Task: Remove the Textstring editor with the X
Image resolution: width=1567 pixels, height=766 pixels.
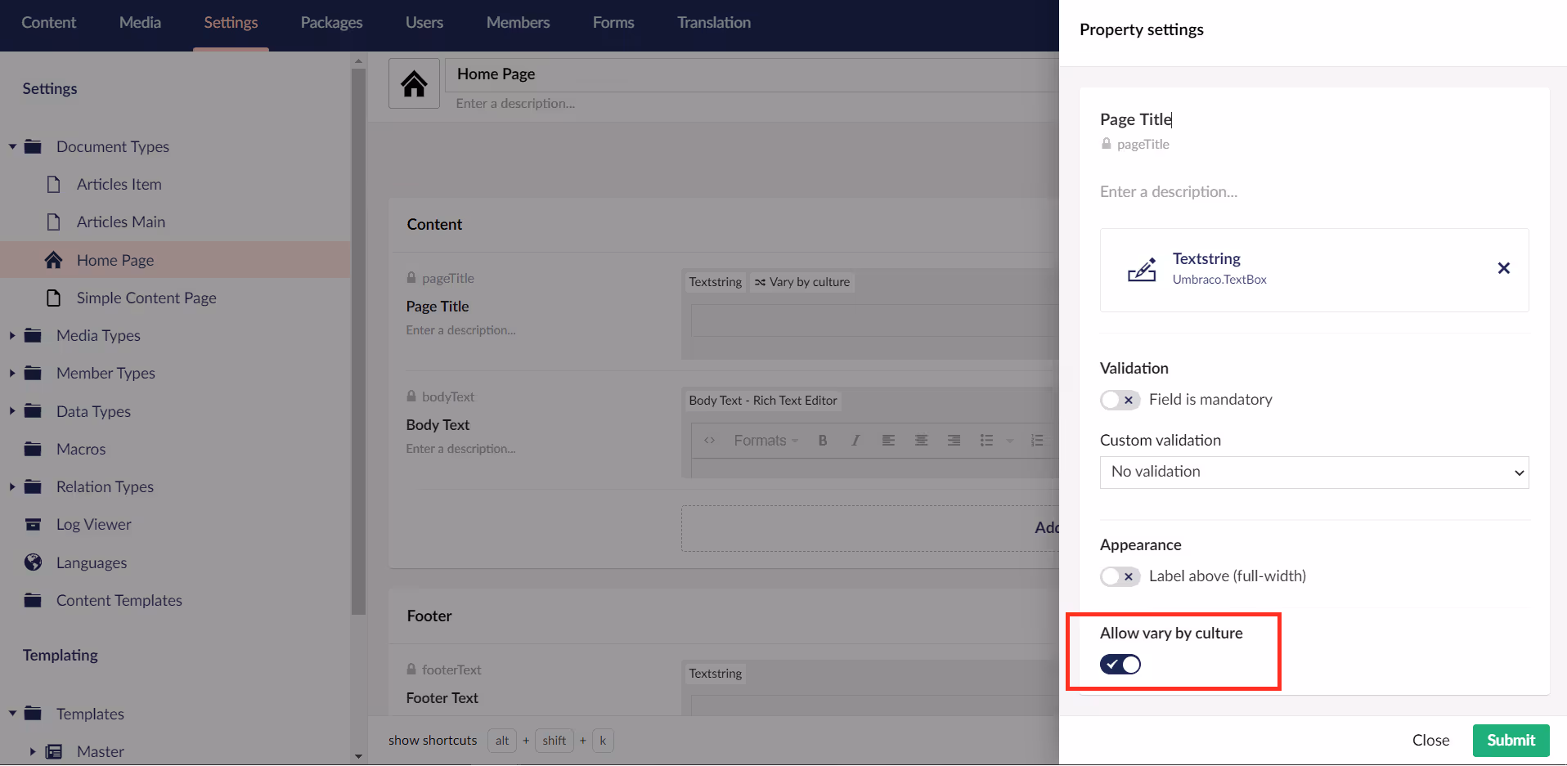Action: click(1503, 268)
